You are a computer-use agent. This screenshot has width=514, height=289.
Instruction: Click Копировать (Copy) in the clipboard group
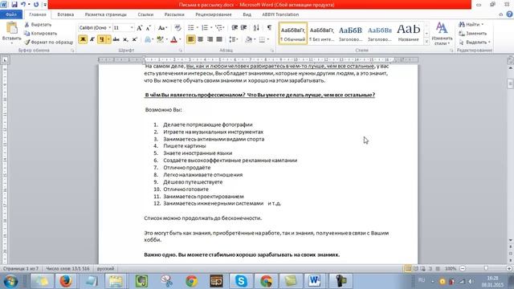point(41,34)
